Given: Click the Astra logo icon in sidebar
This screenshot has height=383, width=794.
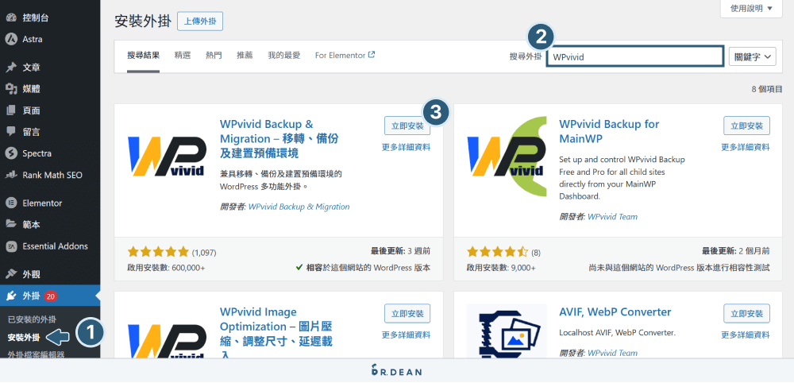Looking at the screenshot, I should tap(10, 39).
